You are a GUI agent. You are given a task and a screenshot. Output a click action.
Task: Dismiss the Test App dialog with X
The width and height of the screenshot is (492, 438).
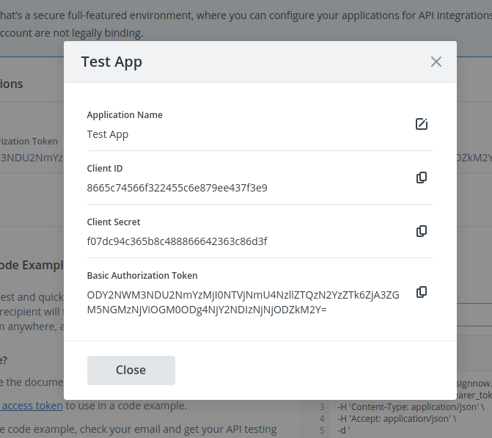tap(436, 62)
